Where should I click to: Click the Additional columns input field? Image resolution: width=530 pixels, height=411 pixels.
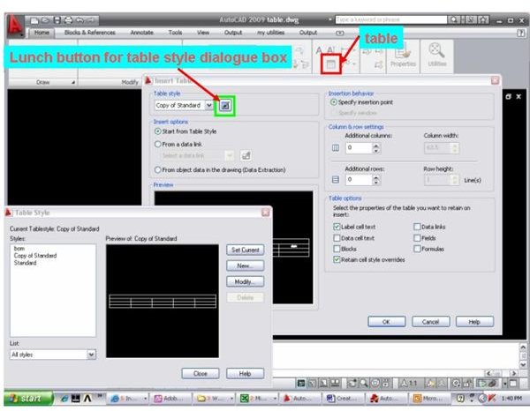tap(359, 148)
